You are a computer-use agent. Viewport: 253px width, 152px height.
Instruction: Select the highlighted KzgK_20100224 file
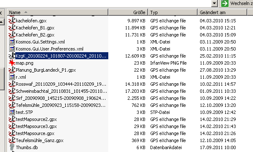click(x=62, y=56)
